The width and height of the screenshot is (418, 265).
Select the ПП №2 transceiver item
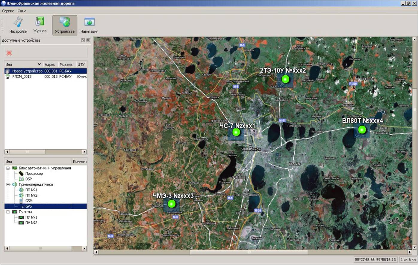tap(31, 195)
